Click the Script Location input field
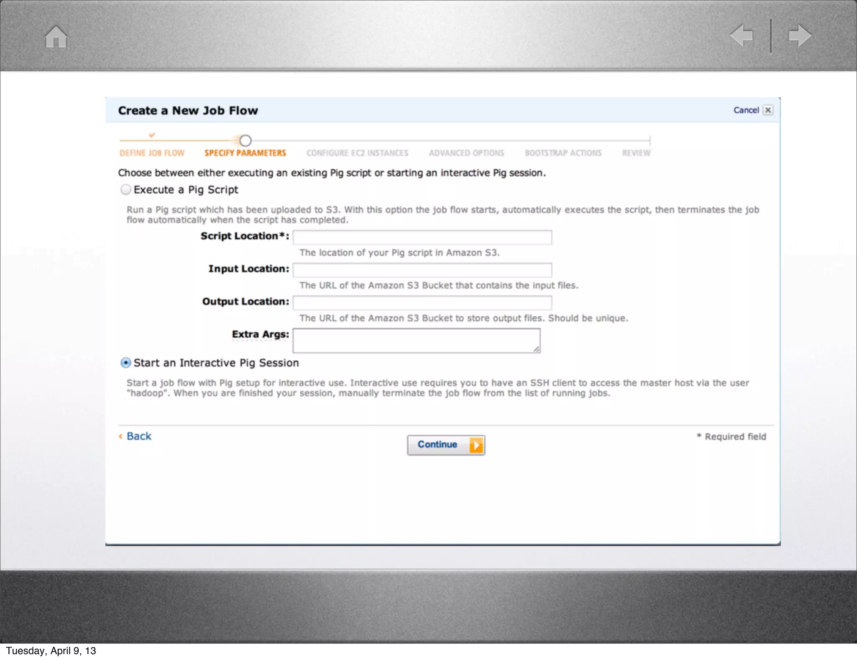 pos(422,237)
